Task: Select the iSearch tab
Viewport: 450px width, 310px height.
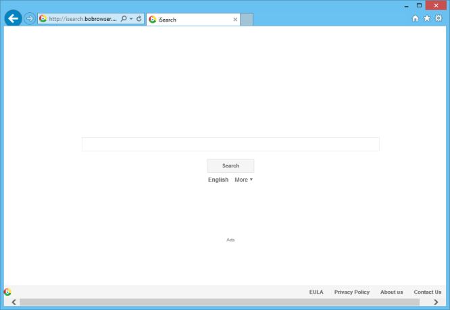Action: (x=193, y=20)
